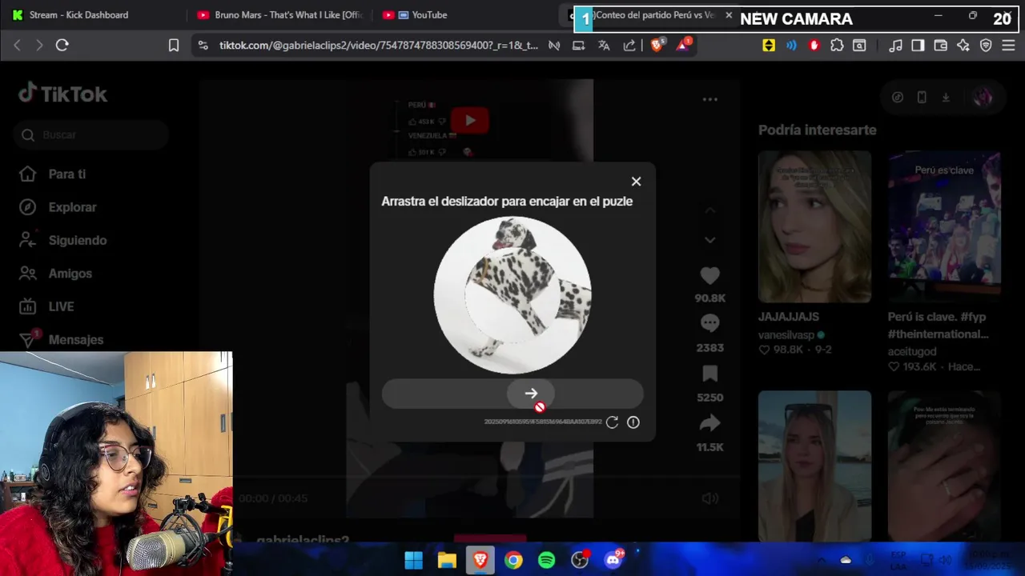Open aceitugod profile link
The height and width of the screenshot is (576, 1025).
click(x=912, y=351)
